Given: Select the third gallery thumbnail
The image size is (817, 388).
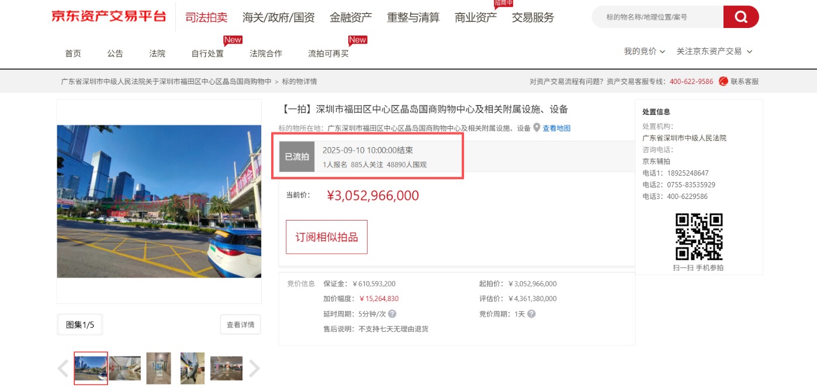Looking at the screenshot, I should coord(158,368).
